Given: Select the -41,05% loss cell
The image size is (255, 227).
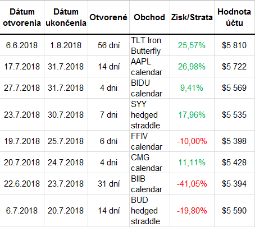Looking at the screenshot, I should click(x=192, y=184).
